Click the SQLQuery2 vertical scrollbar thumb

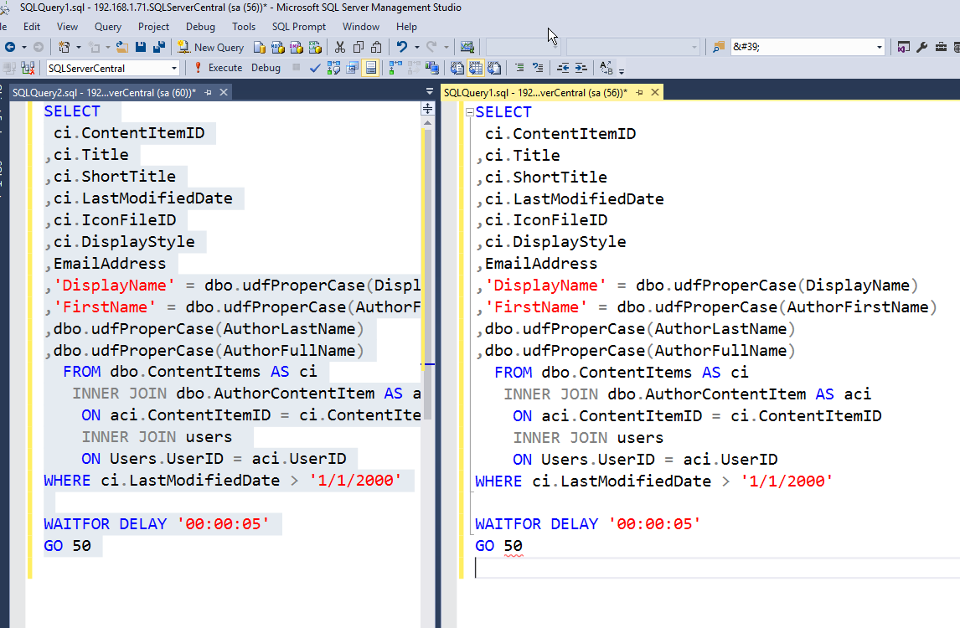427,275
